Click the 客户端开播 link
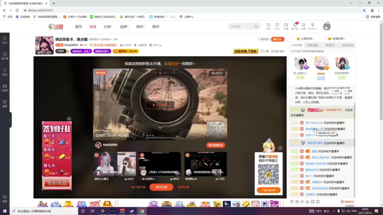The image size is (383, 215). coord(138,187)
